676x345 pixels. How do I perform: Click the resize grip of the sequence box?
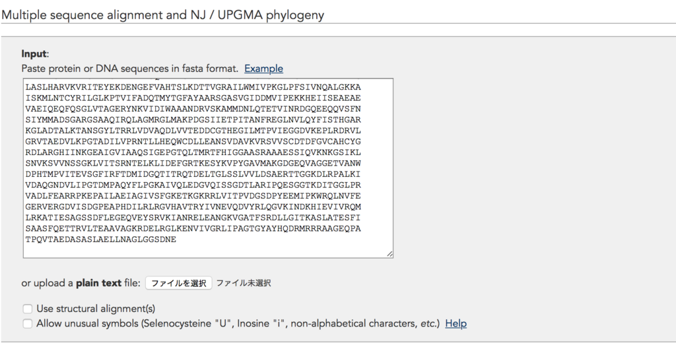pyautogui.click(x=389, y=254)
